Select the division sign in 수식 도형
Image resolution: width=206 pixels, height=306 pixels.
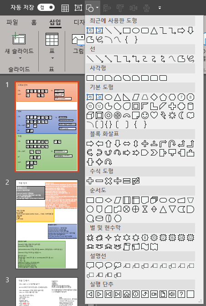coord(118,181)
